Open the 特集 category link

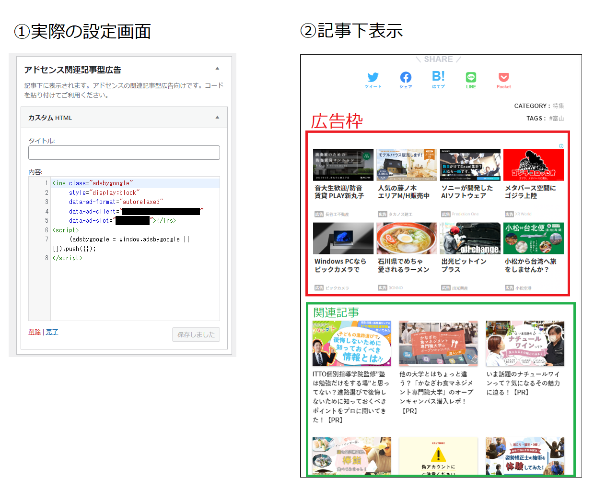point(558,106)
